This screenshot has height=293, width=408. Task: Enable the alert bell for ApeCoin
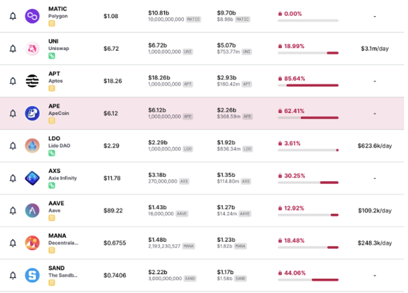pos(13,114)
